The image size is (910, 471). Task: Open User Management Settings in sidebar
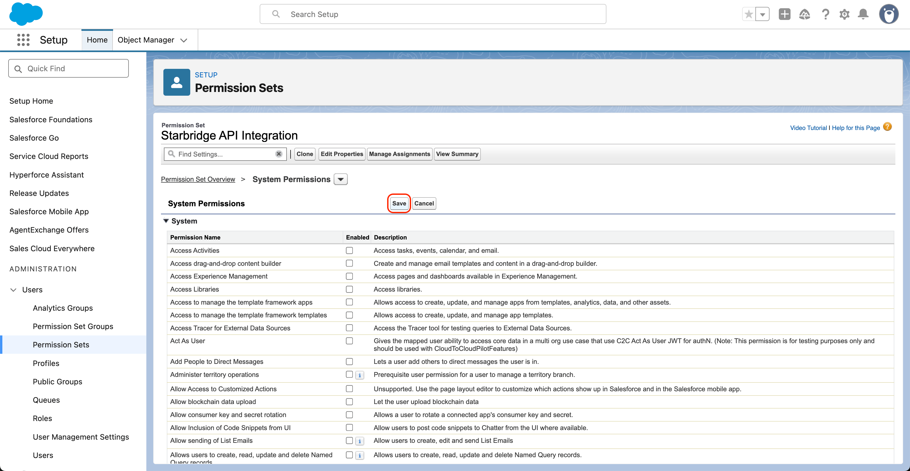81,437
